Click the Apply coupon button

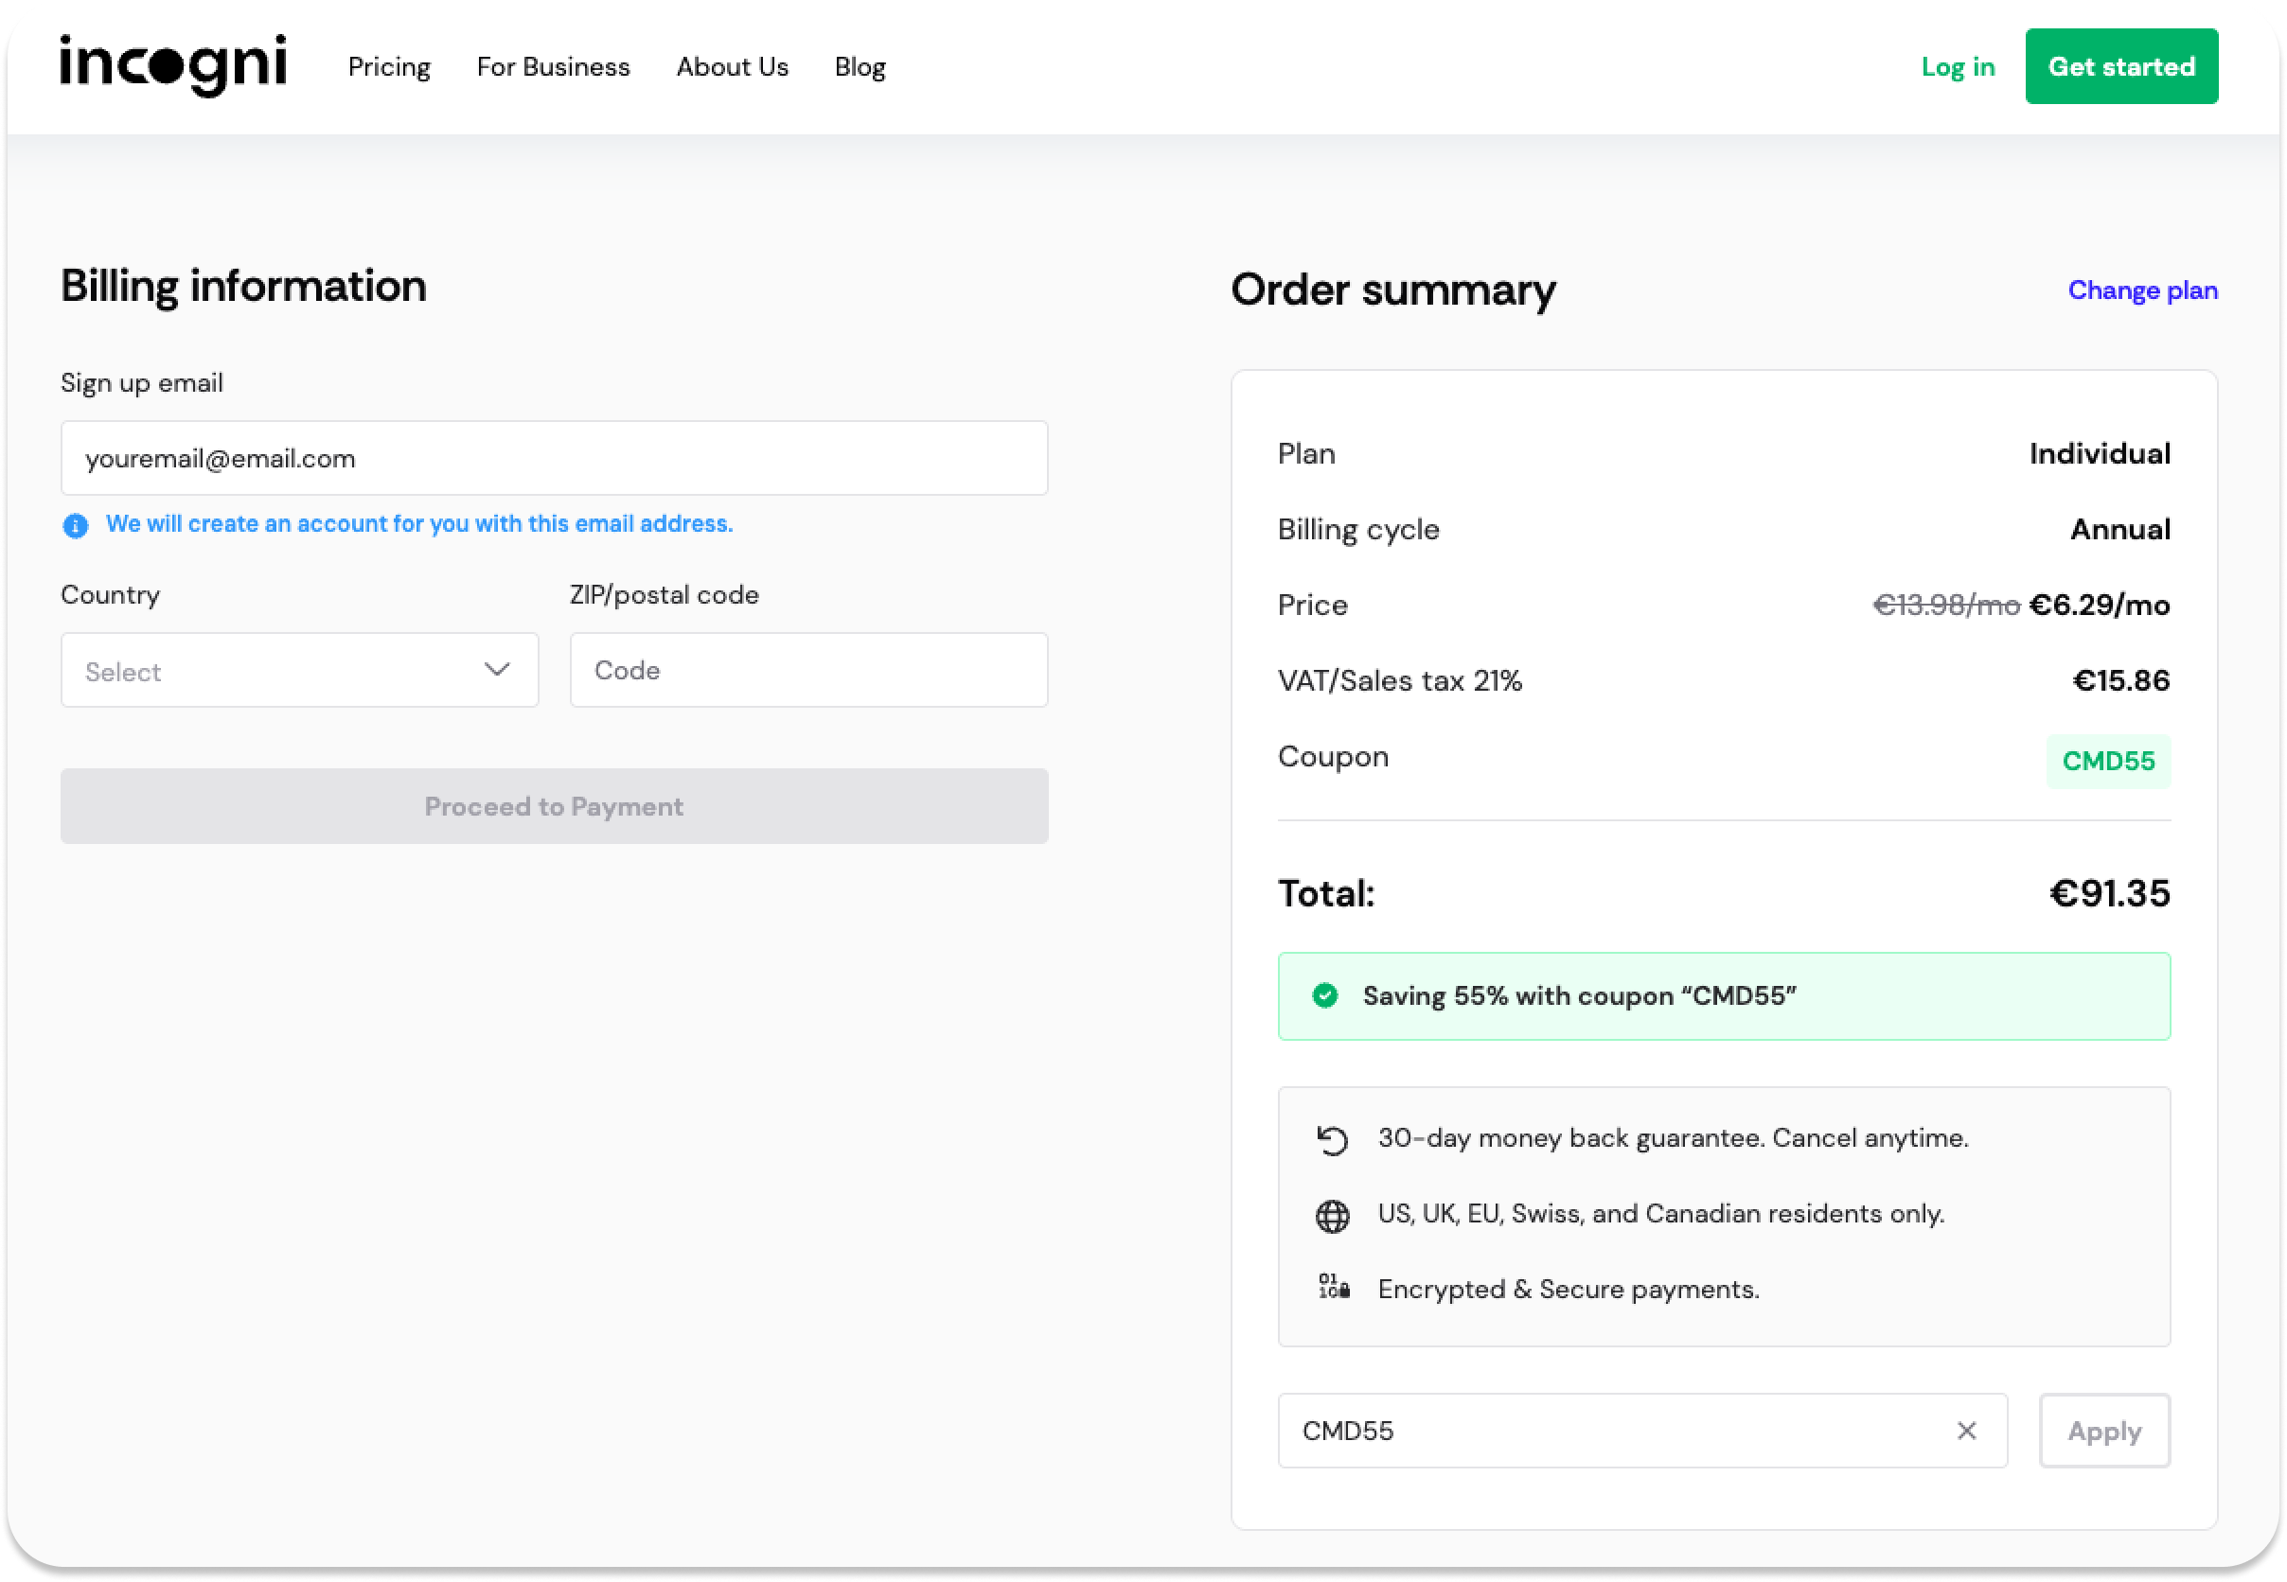click(2103, 1431)
